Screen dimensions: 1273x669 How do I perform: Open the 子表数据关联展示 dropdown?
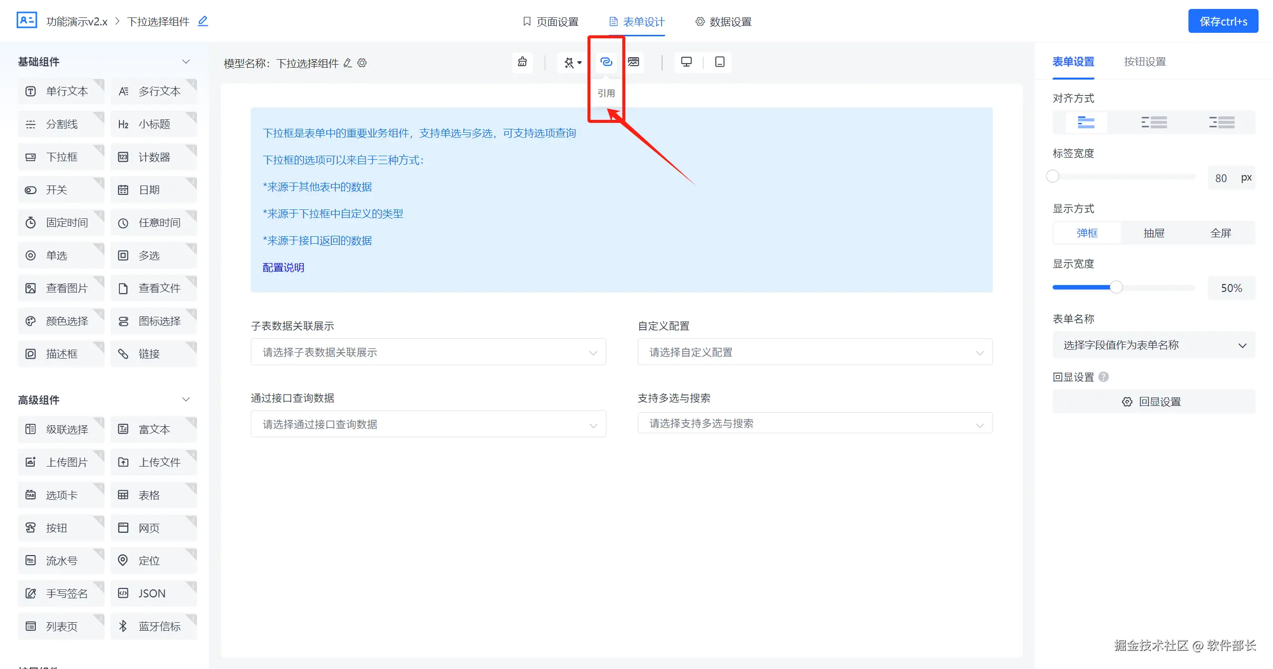[x=428, y=352]
